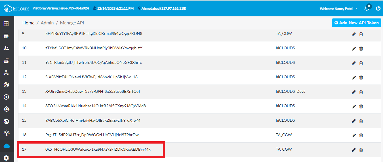This screenshot has width=383, height=162.
Task: Click Manage API breadcrumb text
Action: tap(72, 23)
